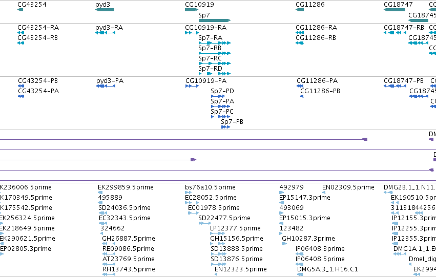Viewport: 436px width, 277px height.
Task: Select the CG18747-PB protein glyph
Action: point(395,86)
